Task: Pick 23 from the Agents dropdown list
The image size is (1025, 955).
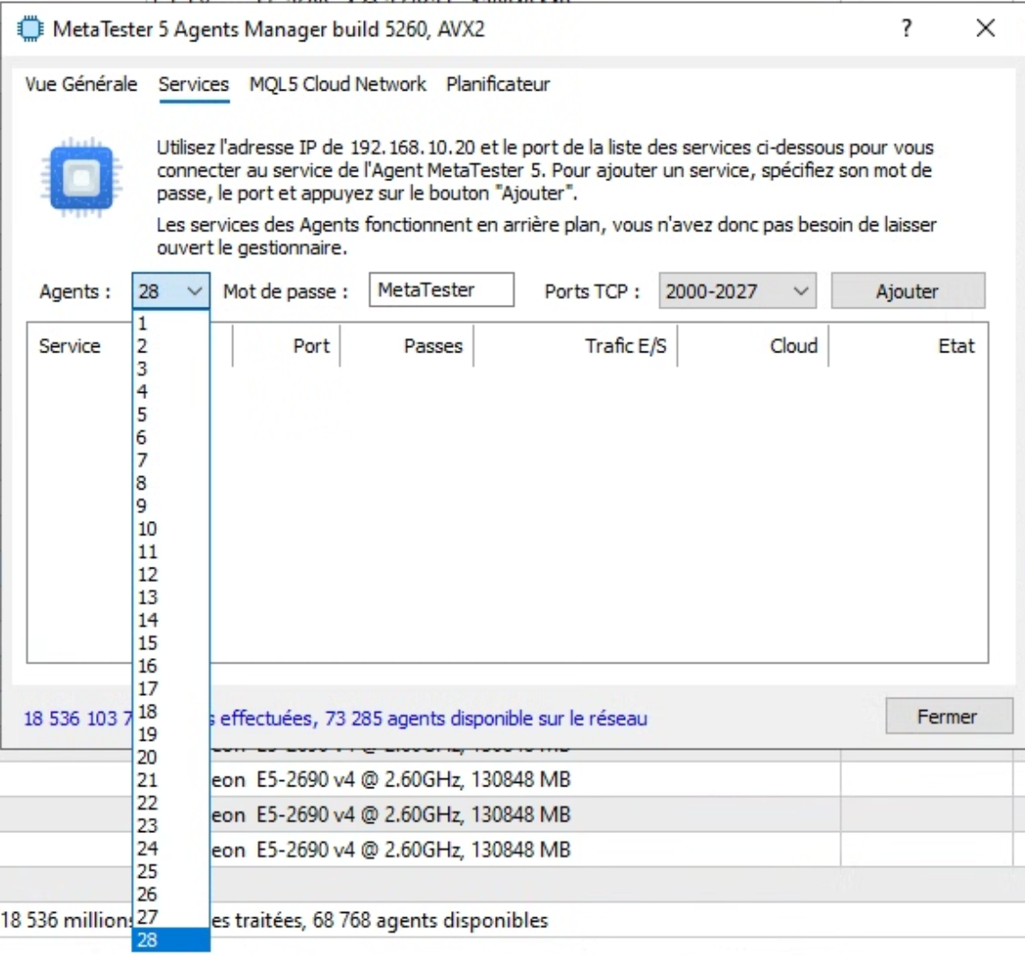Action: coord(170,826)
